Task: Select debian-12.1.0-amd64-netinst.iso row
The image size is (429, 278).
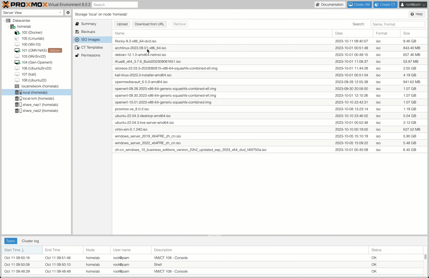Action: tap(269, 55)
